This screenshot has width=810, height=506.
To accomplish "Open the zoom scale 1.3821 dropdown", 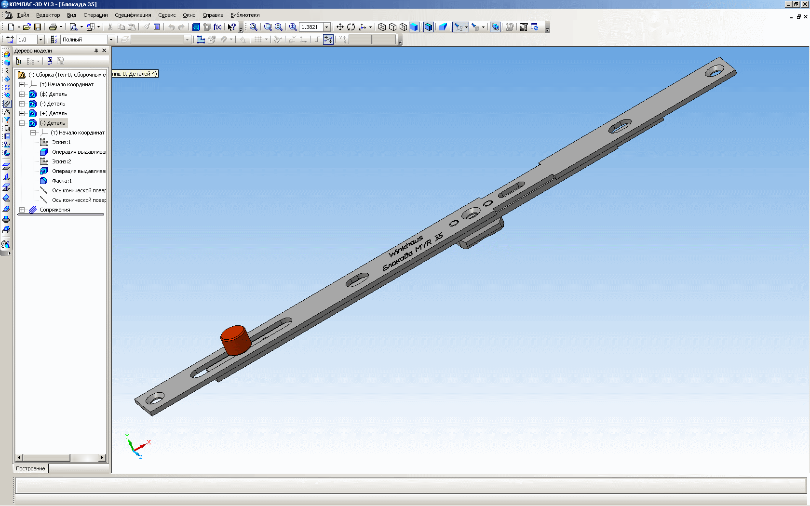I will click(x=327, y=27).
